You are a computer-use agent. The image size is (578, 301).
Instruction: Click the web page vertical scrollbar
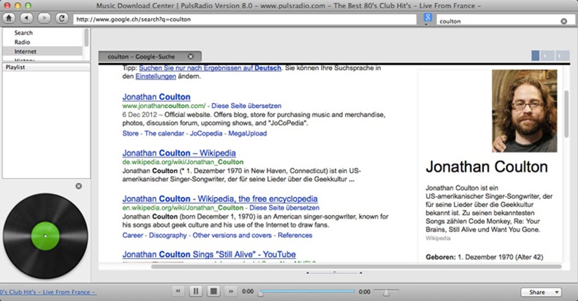tap(566, 114)
